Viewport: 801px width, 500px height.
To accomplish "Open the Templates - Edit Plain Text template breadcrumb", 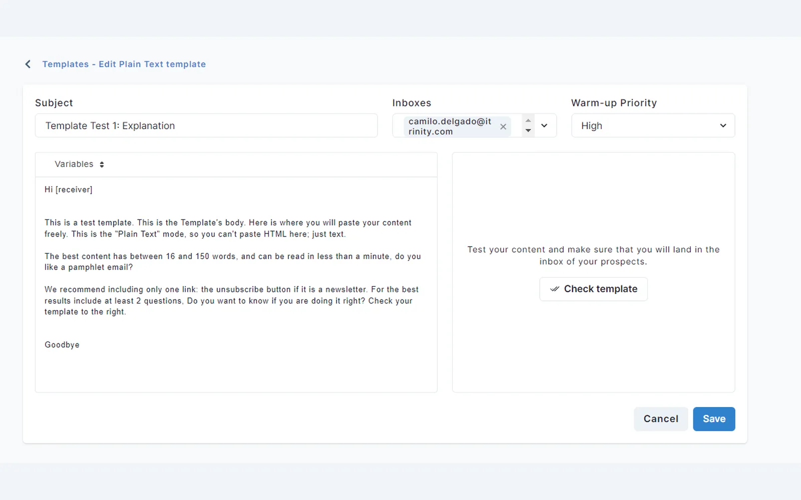I will (124, 64).
